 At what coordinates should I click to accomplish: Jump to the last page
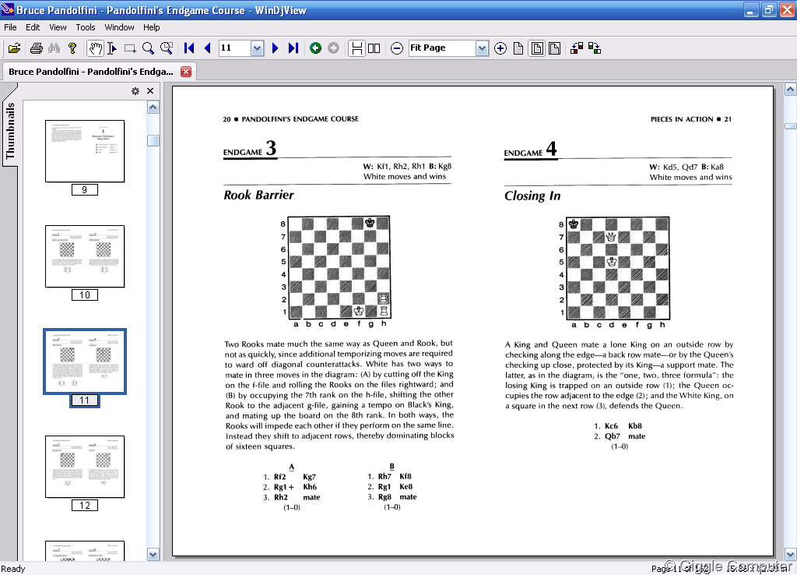tap(293, 48)
